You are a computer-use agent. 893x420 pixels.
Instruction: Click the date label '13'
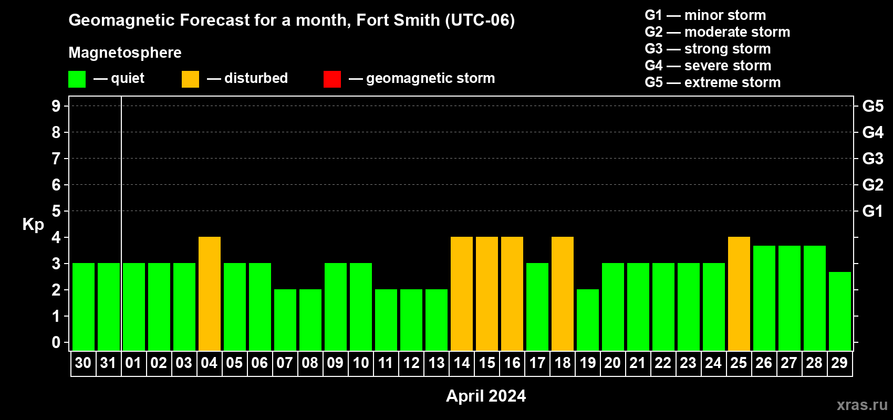pos(436,363)
